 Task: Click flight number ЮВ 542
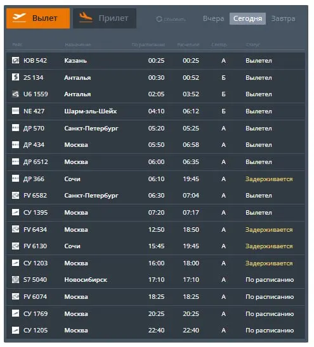click(35, 60)
